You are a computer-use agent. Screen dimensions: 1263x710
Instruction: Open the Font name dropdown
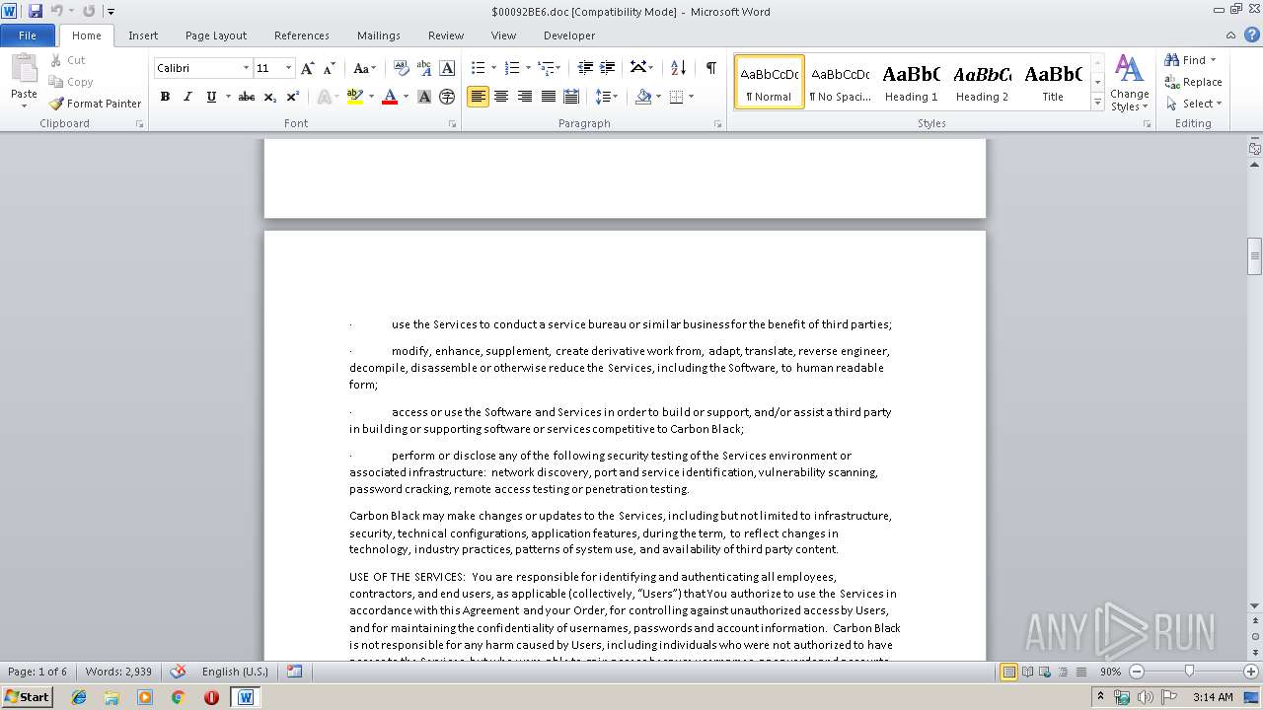click(247, 68)
